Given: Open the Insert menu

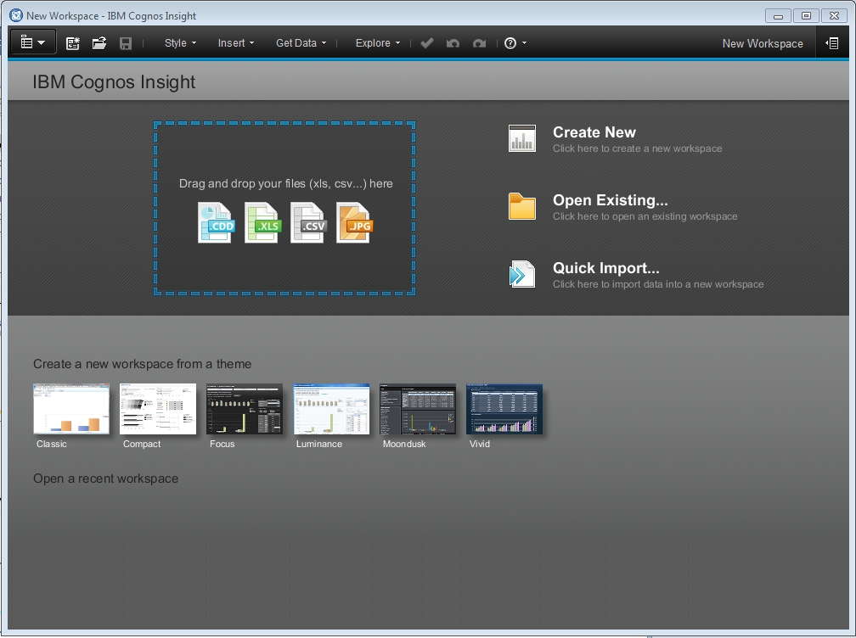Looking at the screenshot, I should (x=236, y=43).
